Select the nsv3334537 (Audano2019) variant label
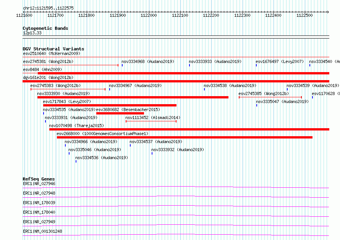Viewport: 340px width, 240px height. pyautogui.click(x=156, y=142)
